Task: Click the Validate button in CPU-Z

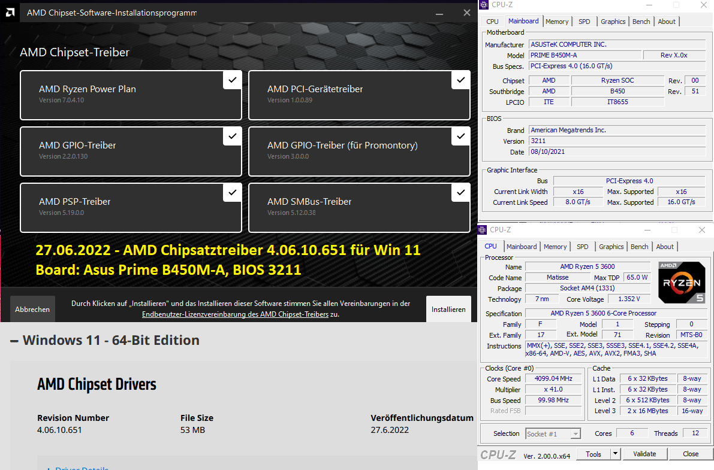Action: [x=644, y=454]
